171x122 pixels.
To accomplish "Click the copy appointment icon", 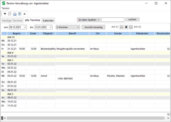I will click(x=10, y=14).
